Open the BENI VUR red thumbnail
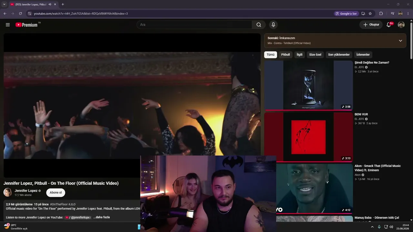The image size is (413, 232). coord(308,137)
